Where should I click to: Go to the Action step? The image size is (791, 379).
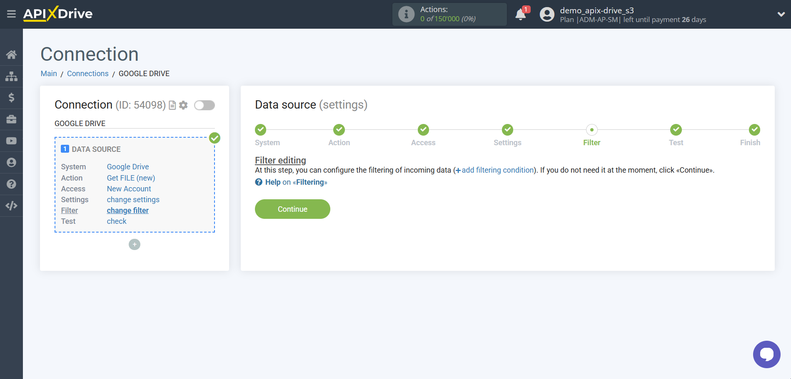(x=339, y=130)
